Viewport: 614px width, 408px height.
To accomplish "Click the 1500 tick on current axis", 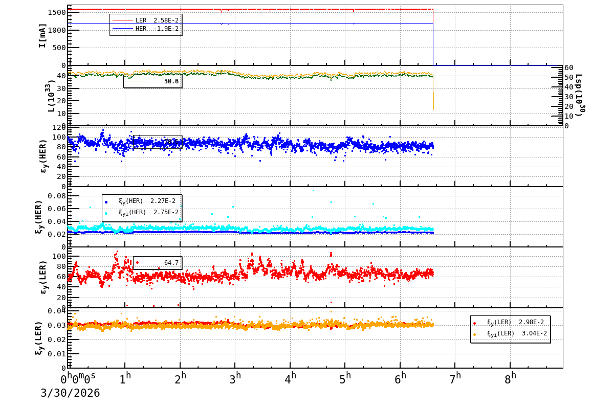I will pos(56,12).
